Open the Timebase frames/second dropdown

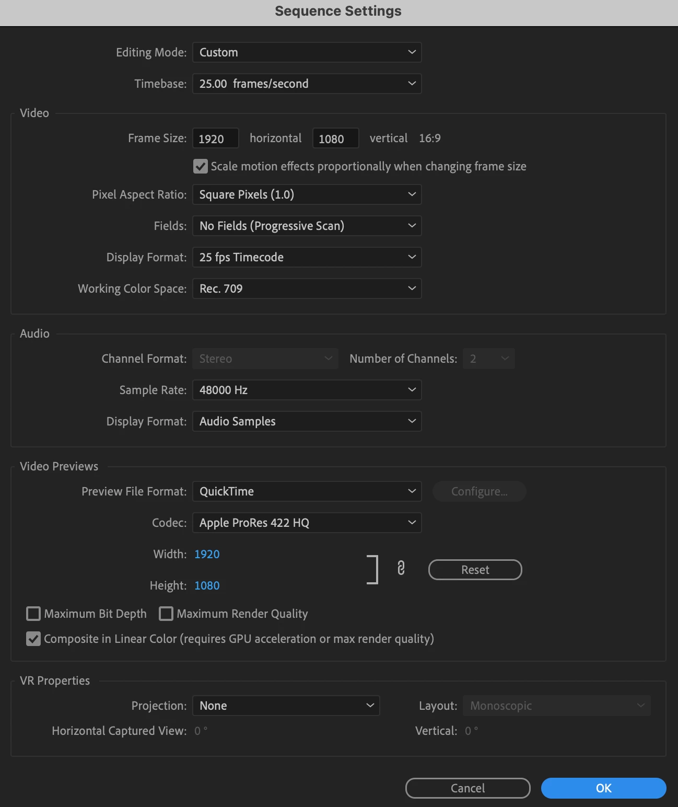pos(307,84)
